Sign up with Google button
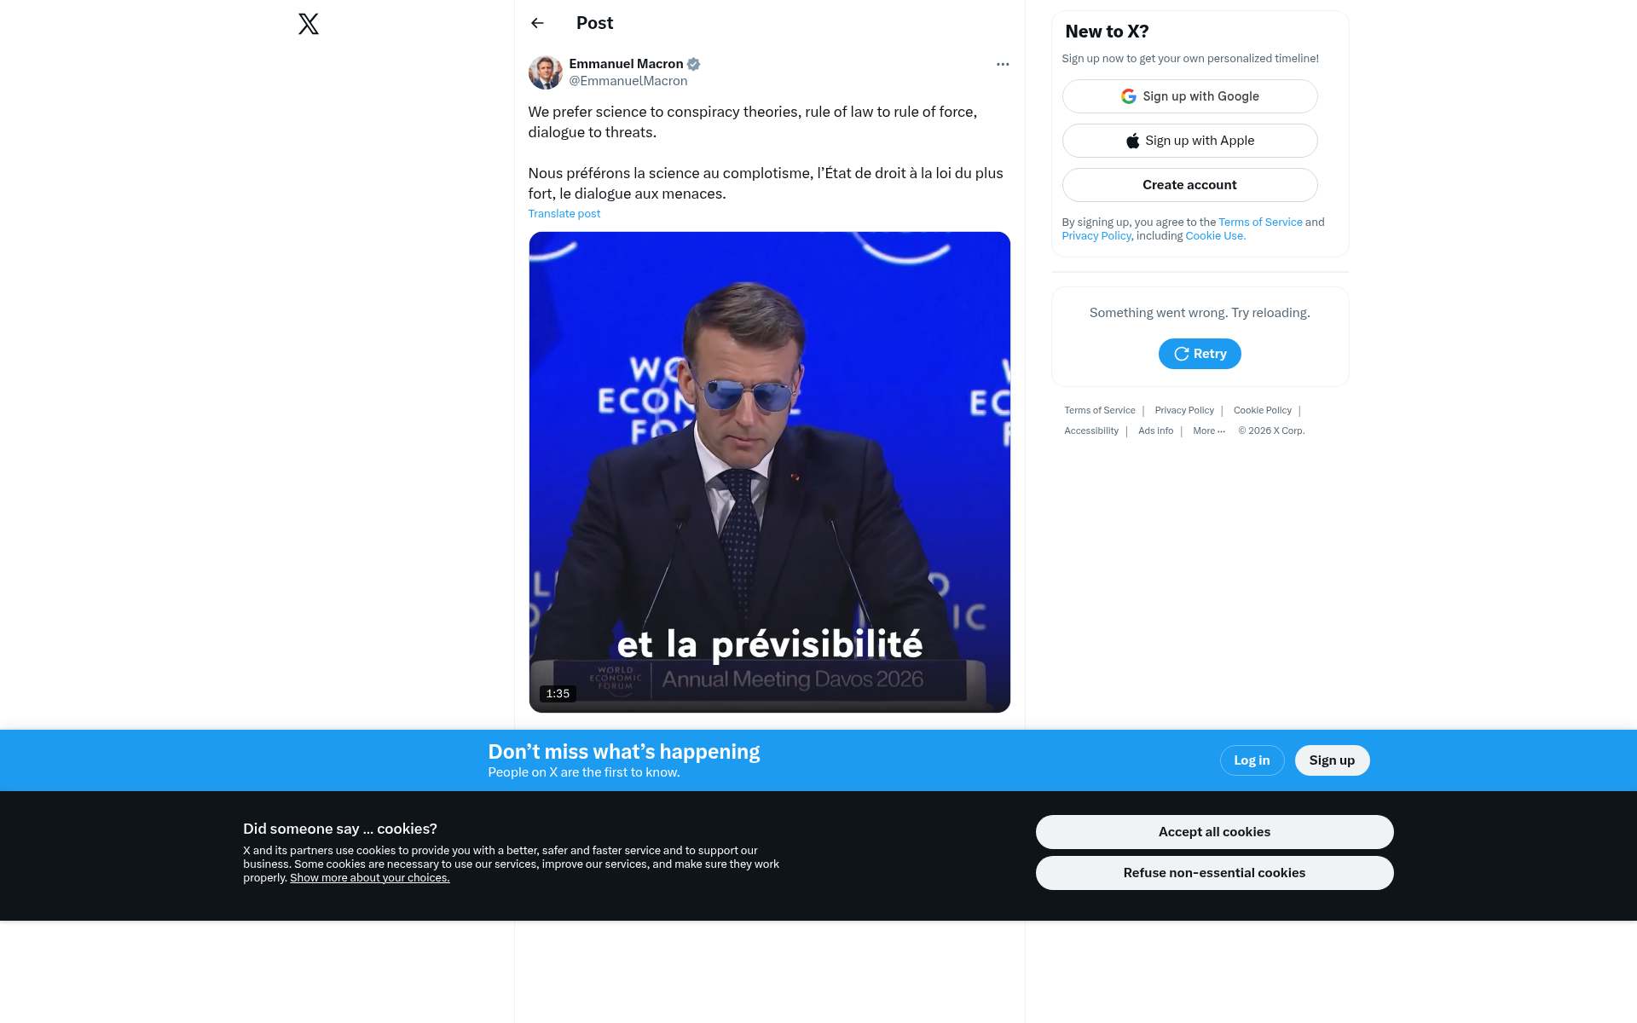1637x1023 pixels. coord(1189,96)
